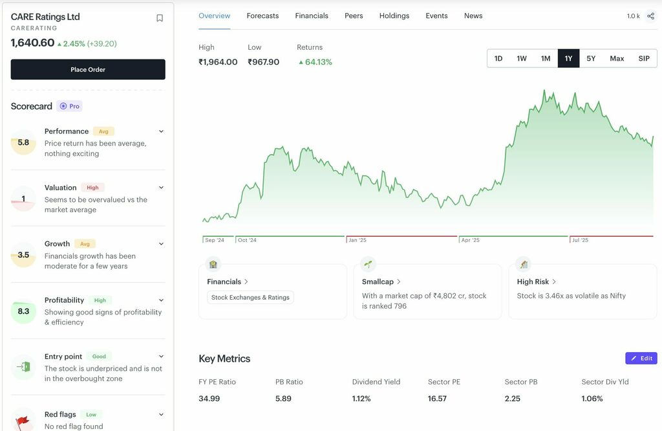Click the Entry point door icon
The height and width of the screenshot is (431, 662).
click(23, 367)
